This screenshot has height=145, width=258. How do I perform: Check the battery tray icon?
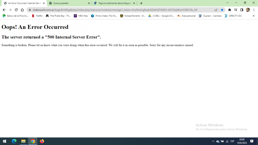point(222,141)
